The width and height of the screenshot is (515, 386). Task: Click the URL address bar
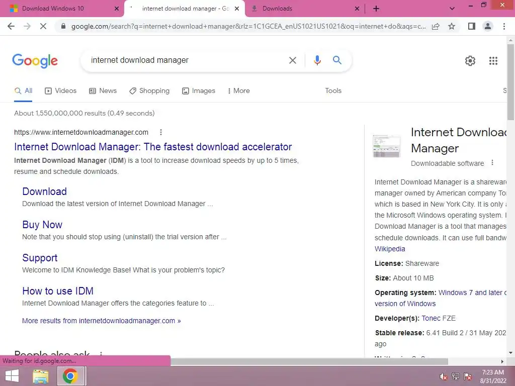pyautogui.click(x=248, y=26)
